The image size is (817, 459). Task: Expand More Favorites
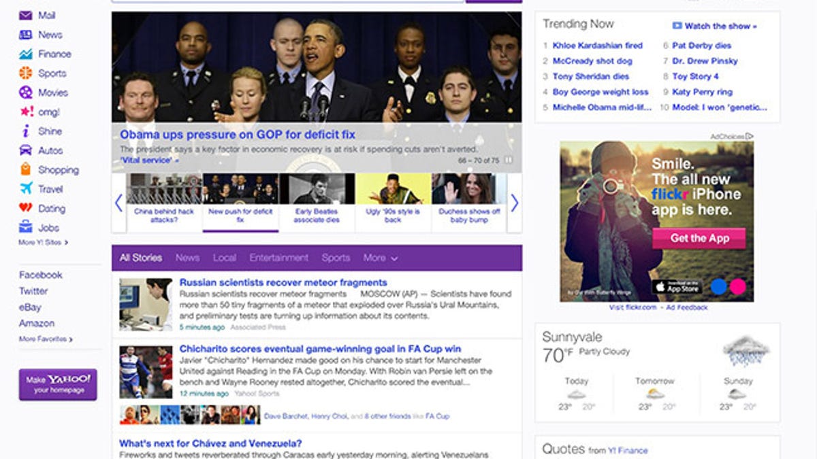(x=45, y=337)
